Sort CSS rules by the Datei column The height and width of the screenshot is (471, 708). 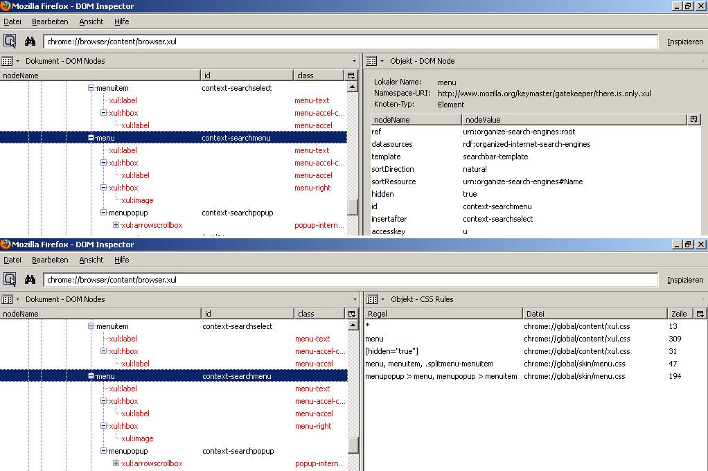594,314
